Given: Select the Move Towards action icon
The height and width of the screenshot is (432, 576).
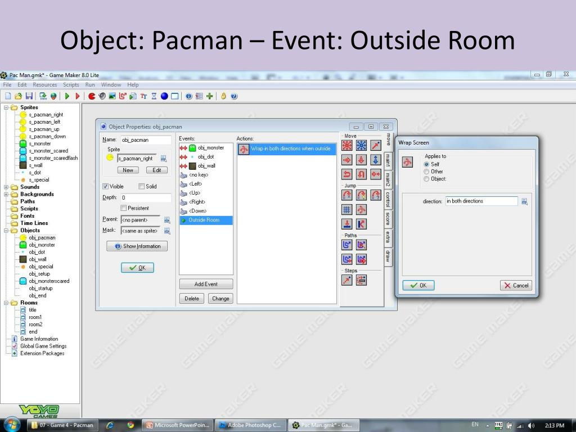Looking at the screenshot, I should tap(375, 146).
